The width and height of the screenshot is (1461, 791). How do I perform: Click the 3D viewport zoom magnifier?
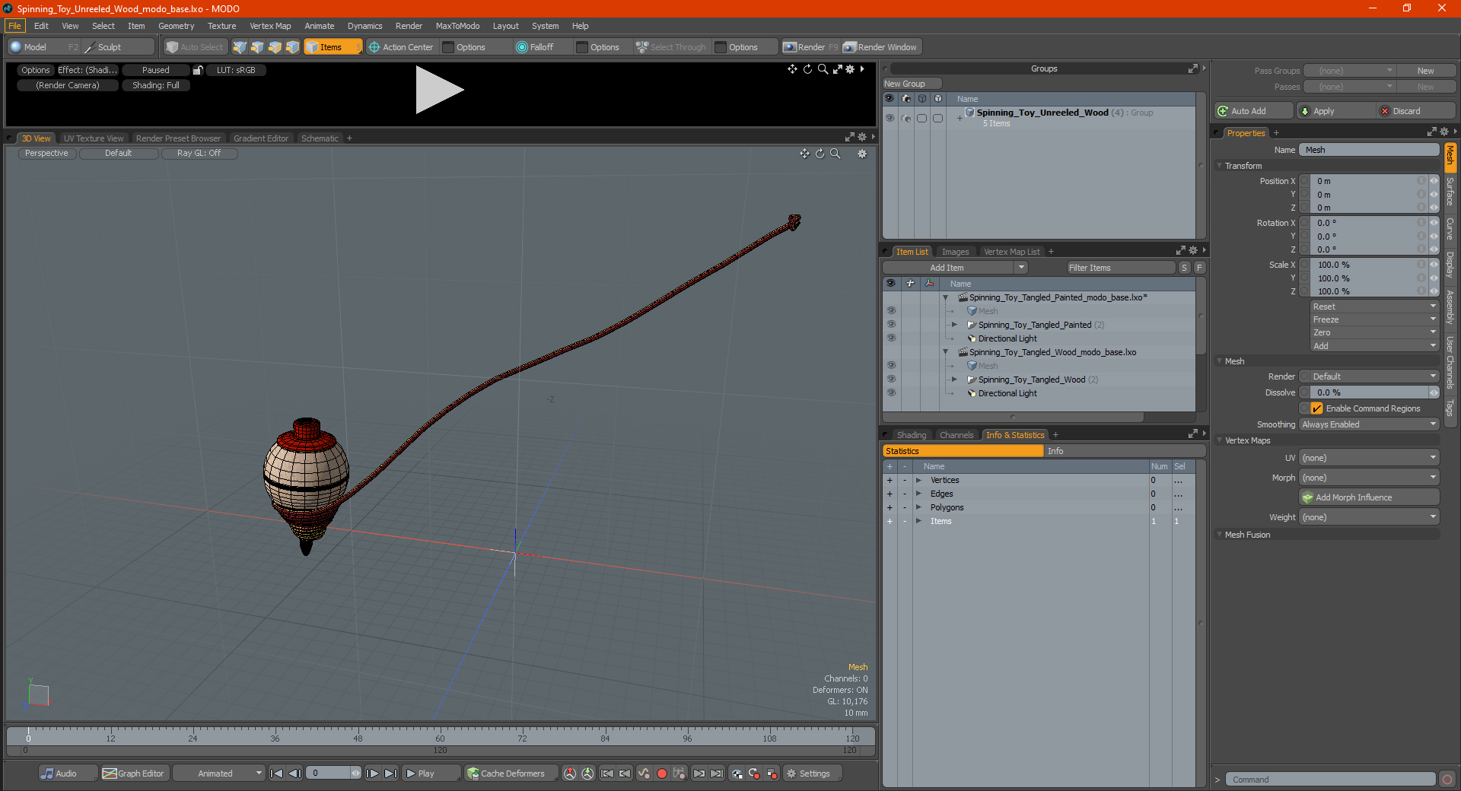(x=836, y=154)
